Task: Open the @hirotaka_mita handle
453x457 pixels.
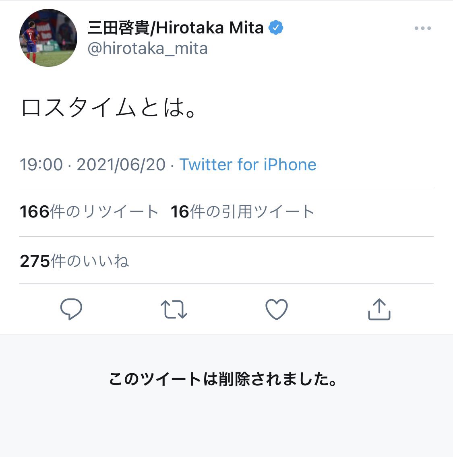Action: tap(147, 49)
